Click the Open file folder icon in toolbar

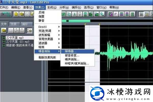click(x=22, y=14)
